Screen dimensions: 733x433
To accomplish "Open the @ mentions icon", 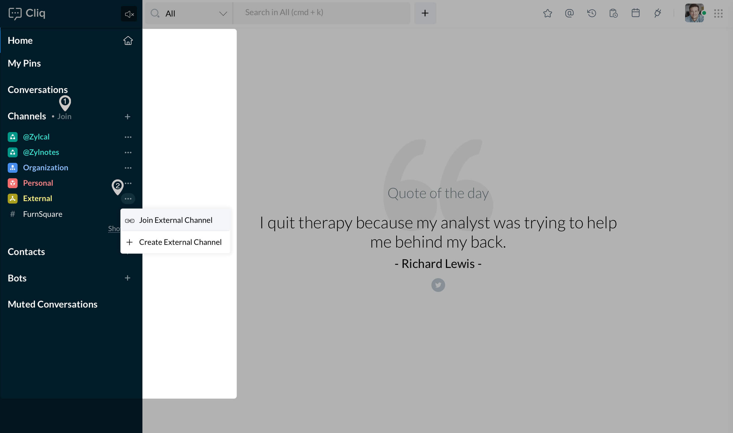I will click(569, 13).
